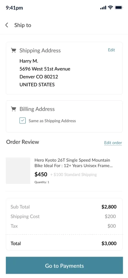
Task: Click the Same as Shipping Address label
Action: pyautogui.click(x=52, y=121)
